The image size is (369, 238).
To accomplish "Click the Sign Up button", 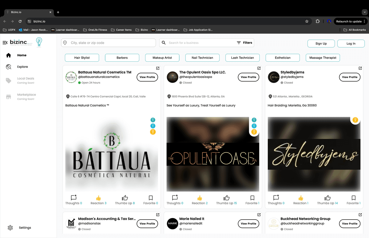I will pos(321,44).
